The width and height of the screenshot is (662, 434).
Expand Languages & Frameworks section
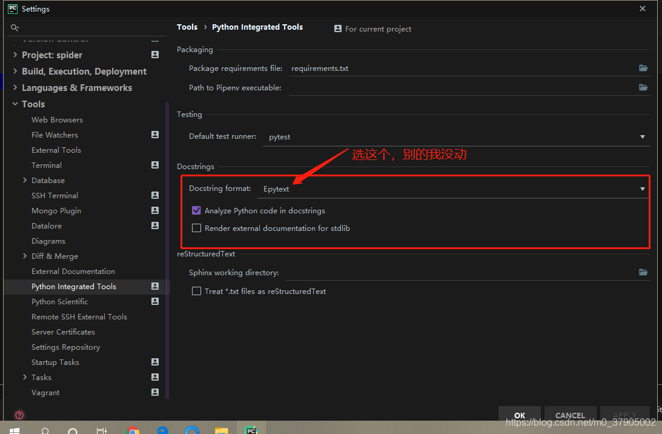click(x=15, y=87)
